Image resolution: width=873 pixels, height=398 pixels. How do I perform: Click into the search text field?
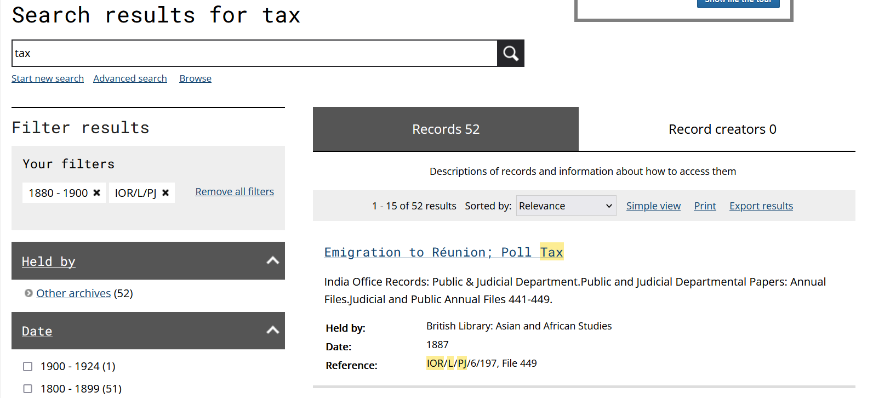(254, 53)
